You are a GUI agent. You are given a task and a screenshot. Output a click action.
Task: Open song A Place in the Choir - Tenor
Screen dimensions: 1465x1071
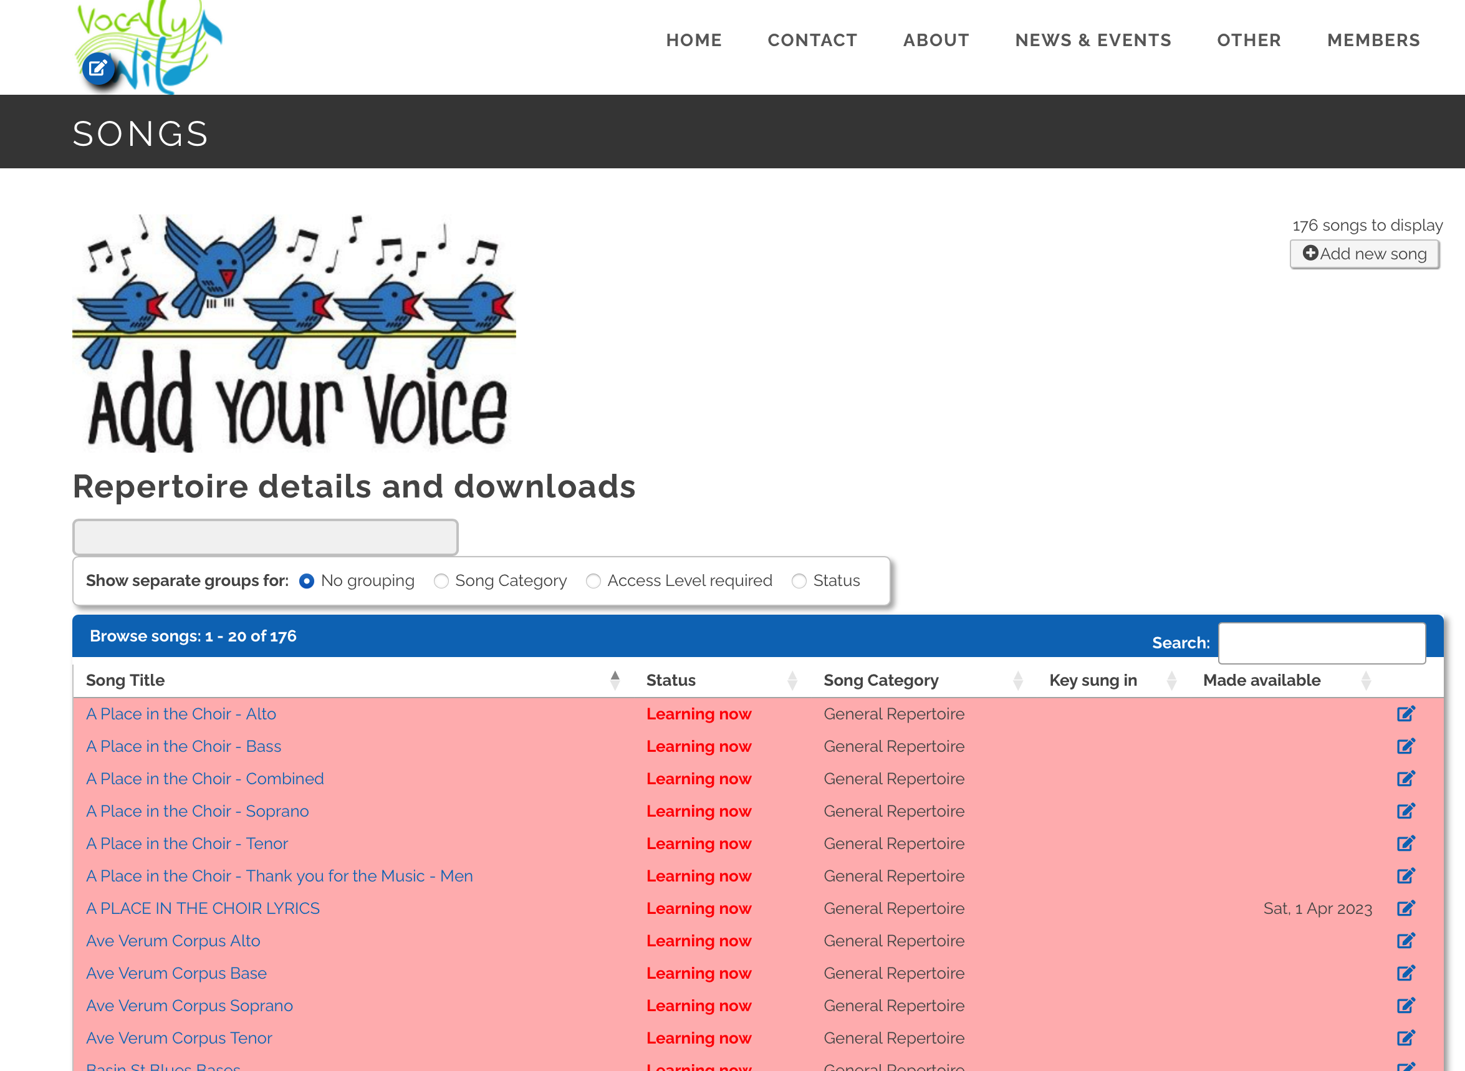pos(186,843)
